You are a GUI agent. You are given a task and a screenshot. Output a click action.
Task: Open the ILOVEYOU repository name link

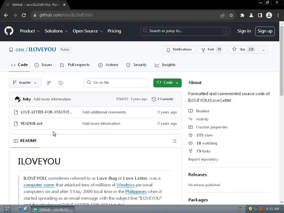click(x=42, y=49)
